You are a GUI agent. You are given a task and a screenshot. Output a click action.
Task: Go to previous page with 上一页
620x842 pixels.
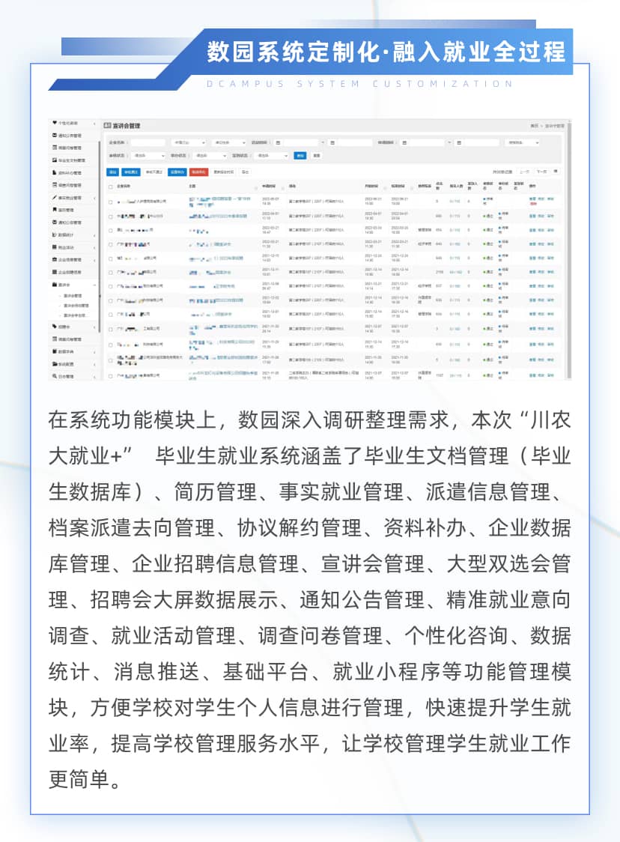pyautogui.click(x=524, y=172)
